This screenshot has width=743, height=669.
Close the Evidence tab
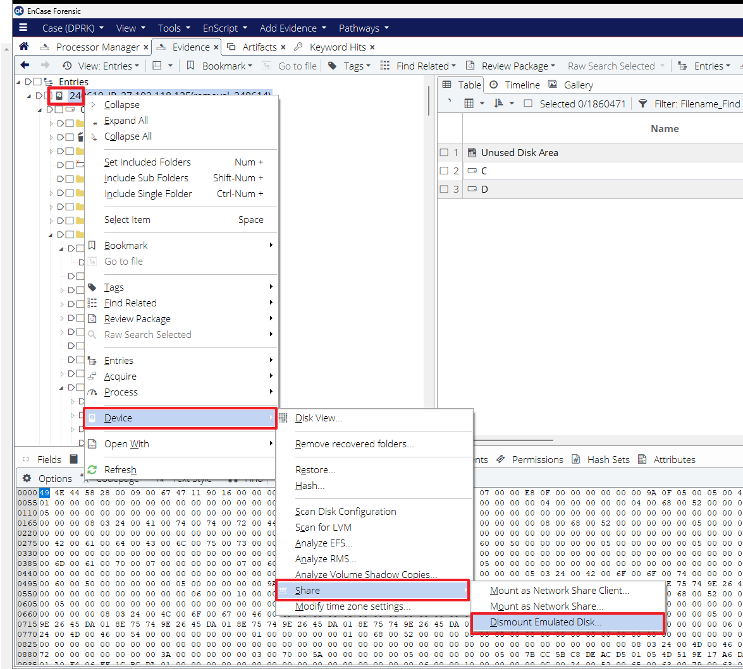(216, 47)
